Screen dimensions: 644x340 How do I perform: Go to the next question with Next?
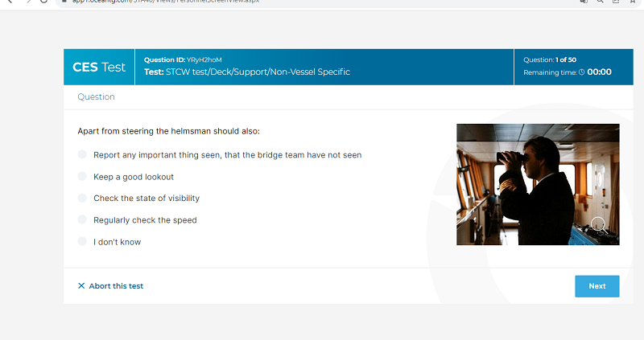click(x=597, y=286)
